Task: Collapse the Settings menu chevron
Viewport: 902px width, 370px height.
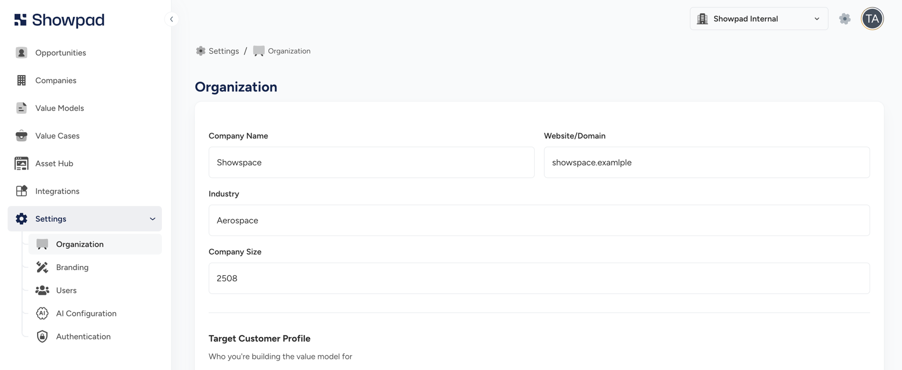Action: 152,219
